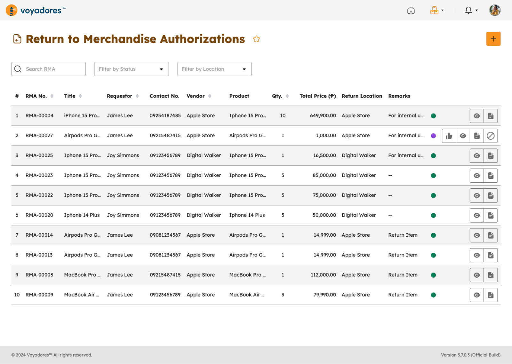Open document of RMA-00027
Screen dimensions: 512x364
tap(477, 136)
